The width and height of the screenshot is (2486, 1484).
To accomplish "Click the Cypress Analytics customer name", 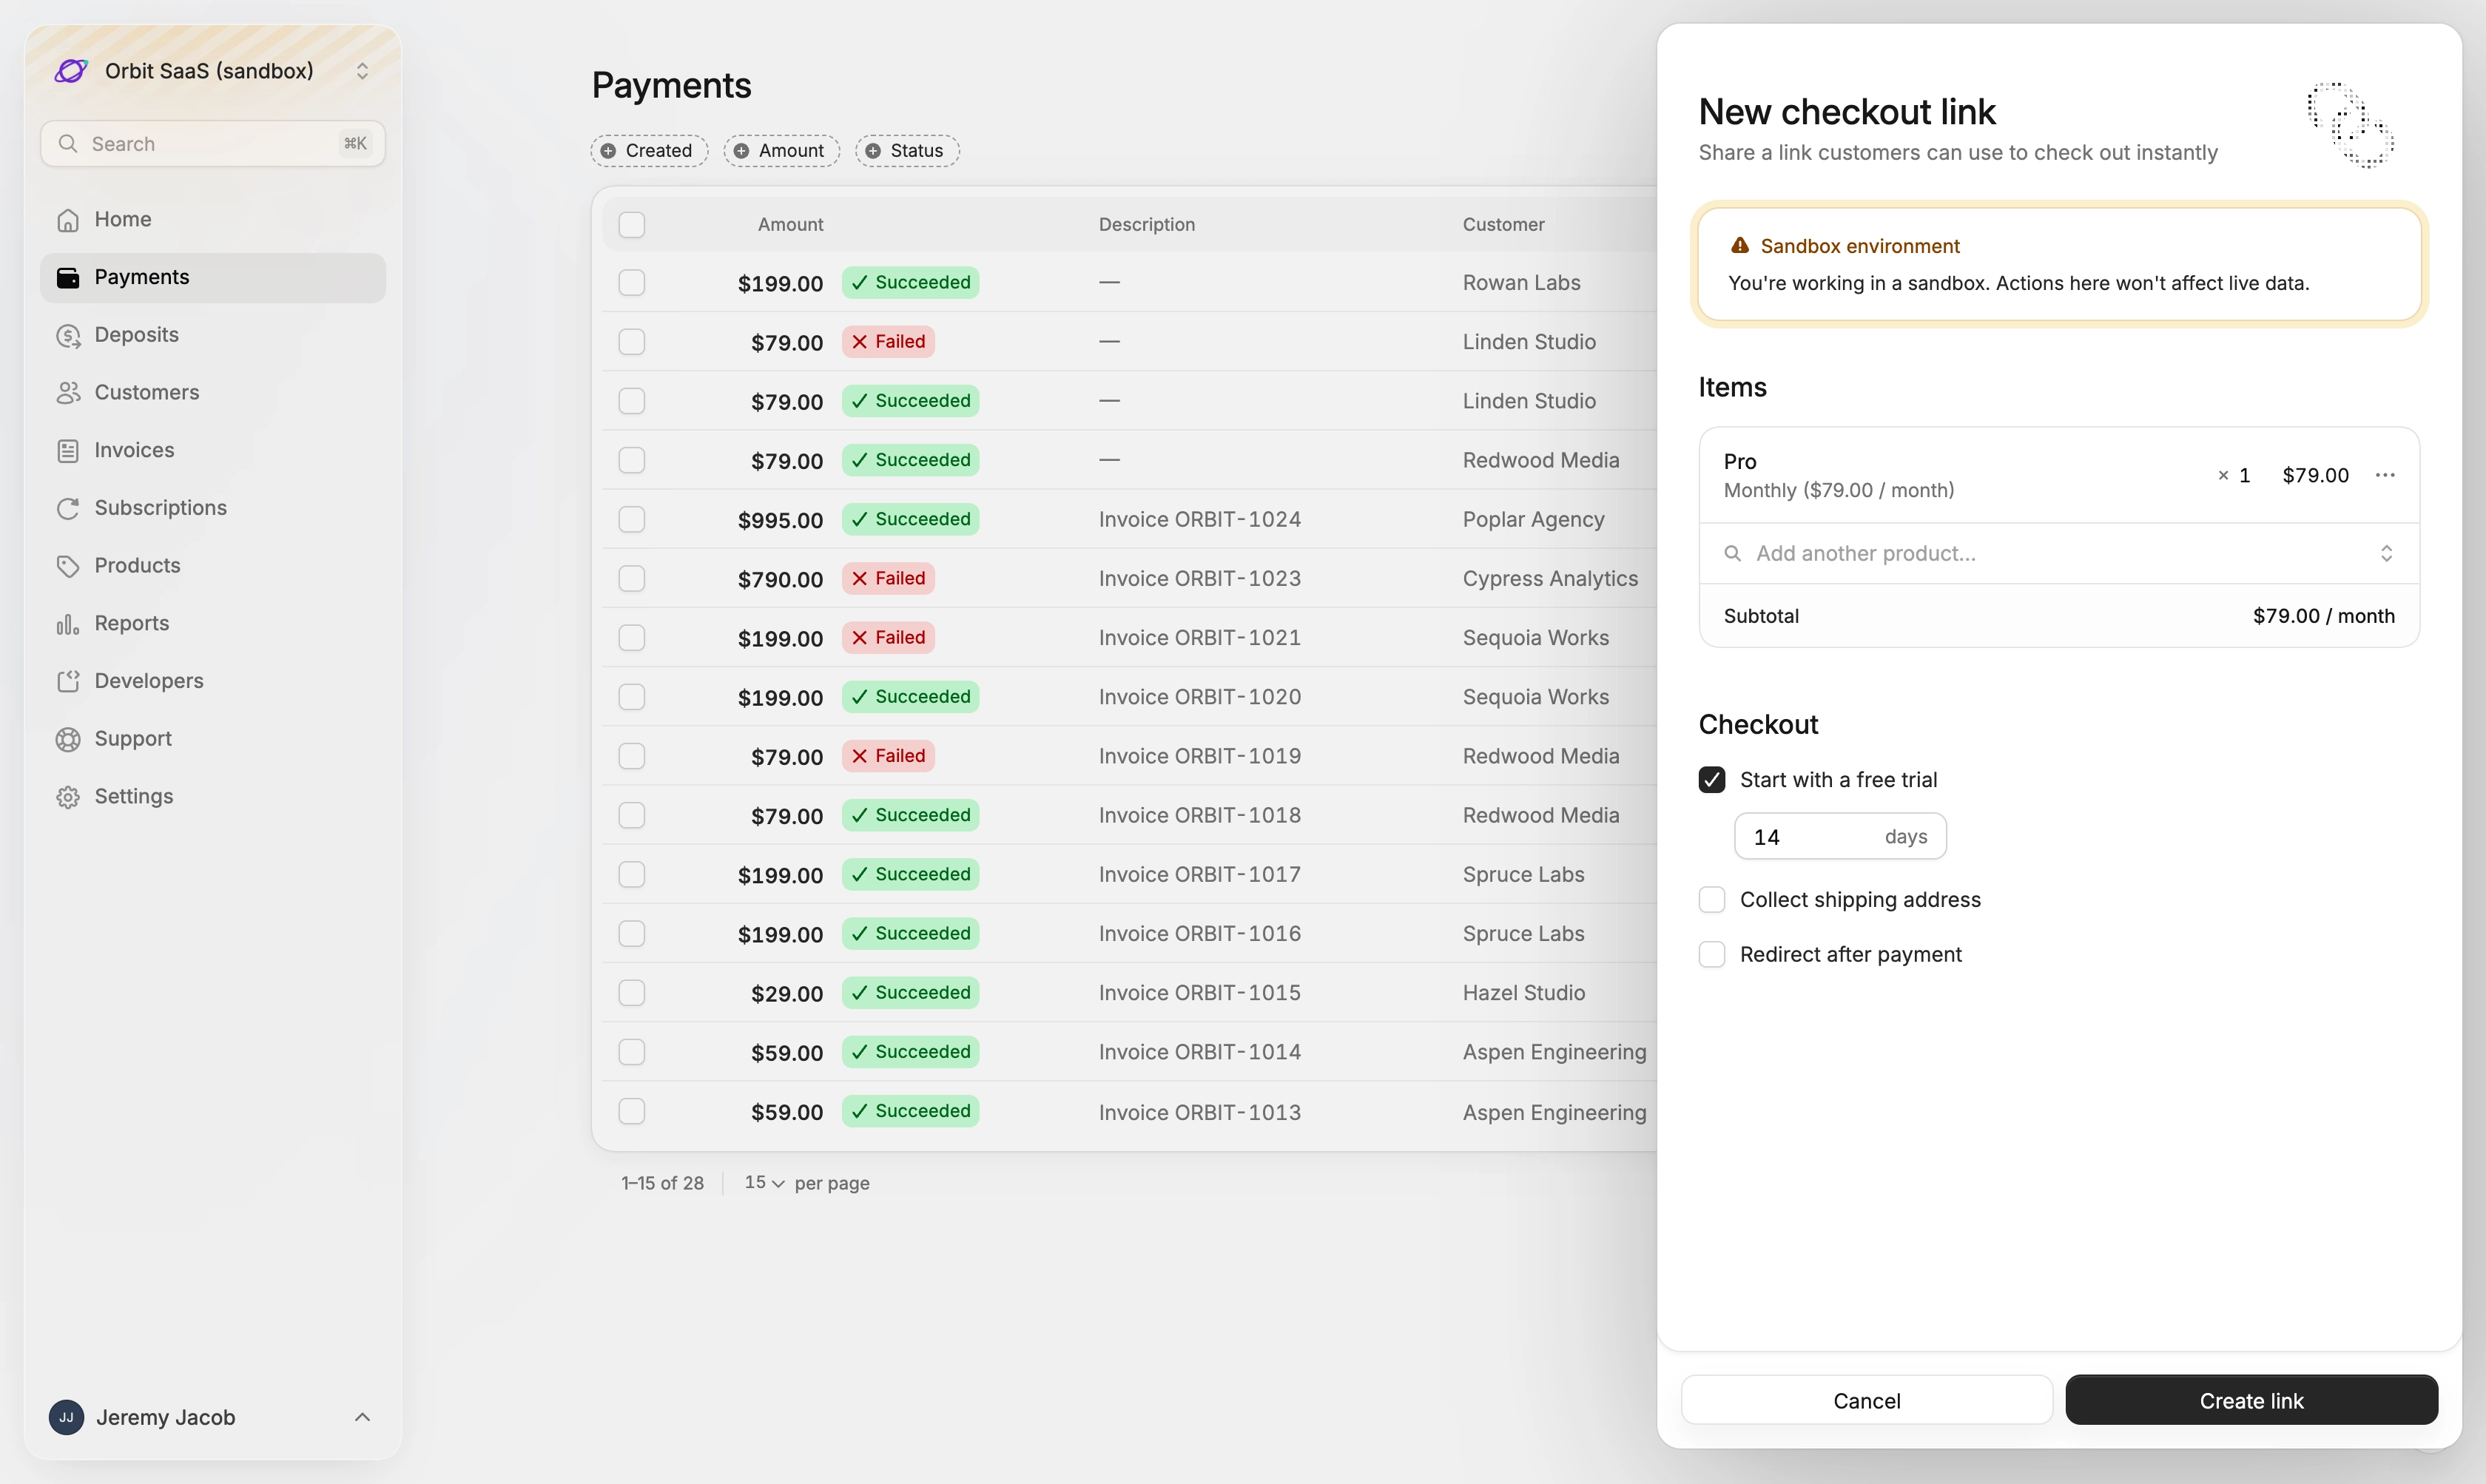I will click(x=1550, y=578).
